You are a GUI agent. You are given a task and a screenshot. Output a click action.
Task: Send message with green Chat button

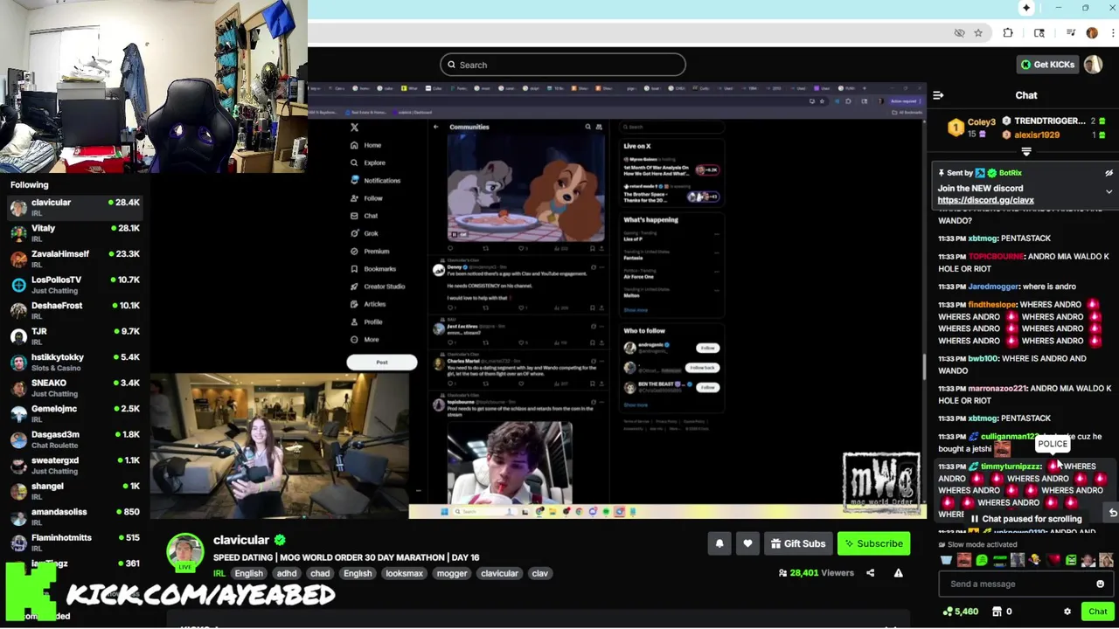click(x=1097, y=612)
